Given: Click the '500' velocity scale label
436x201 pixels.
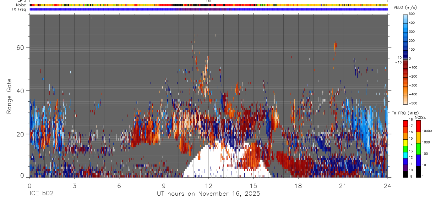Looking at the screenshot, I should click(412, 14).
